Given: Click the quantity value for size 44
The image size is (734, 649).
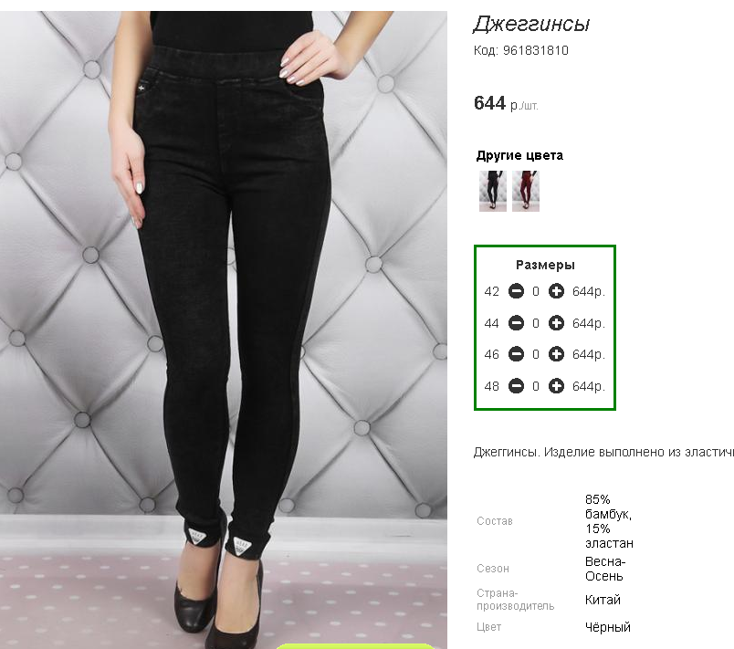Looking at the screenshot, I should (536, 323).
